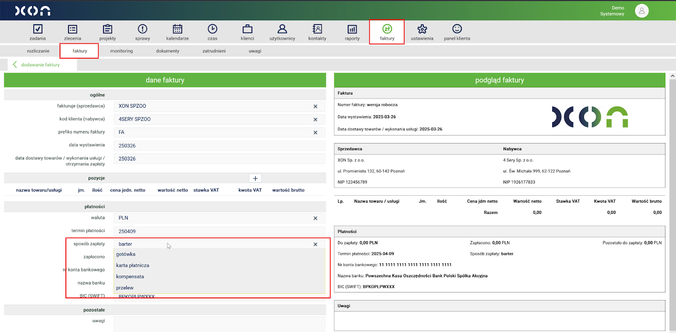This screenshot has height=333, width=676.
Task: Open the kalendarze calendar icon
Action: click(x=177, y=29)
